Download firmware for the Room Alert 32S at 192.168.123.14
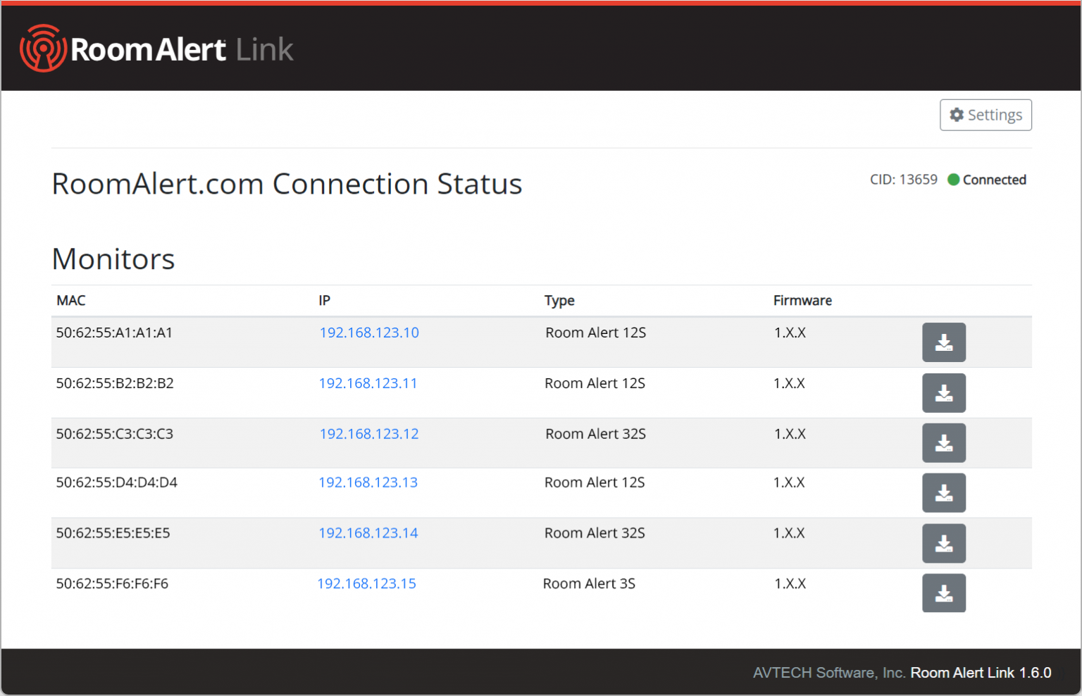The height and width of the screenshot is (696, 1082). point(944,543)
